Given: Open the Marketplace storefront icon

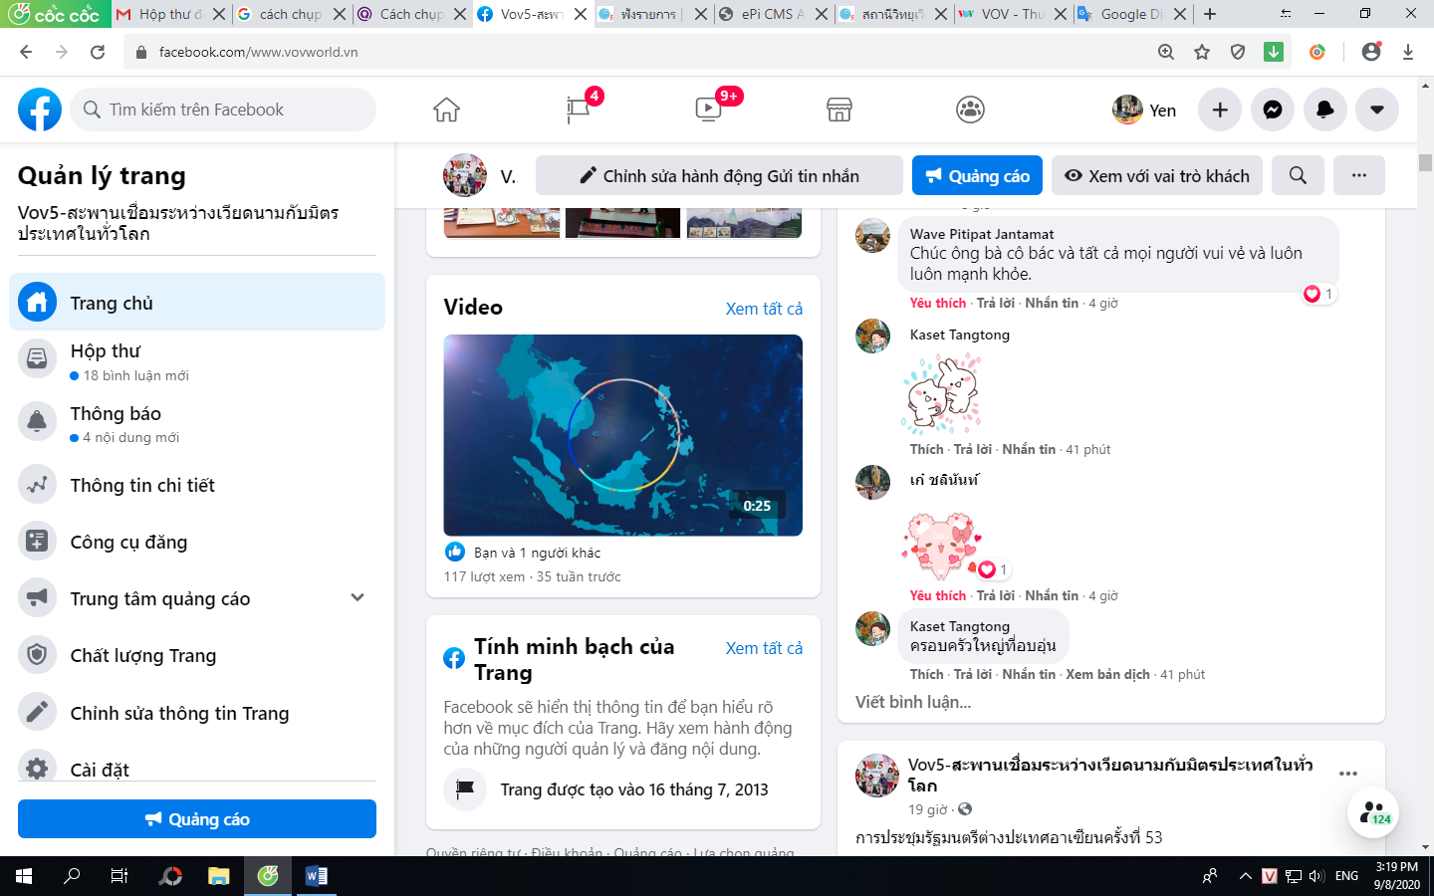Looking at the screenshot, I should [x=839, y=110].
